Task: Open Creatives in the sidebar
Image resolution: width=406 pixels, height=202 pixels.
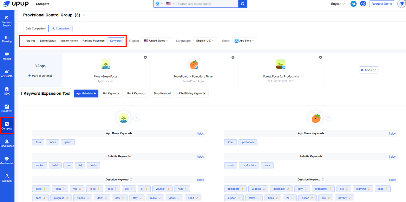Action: (x=7, y=108)
